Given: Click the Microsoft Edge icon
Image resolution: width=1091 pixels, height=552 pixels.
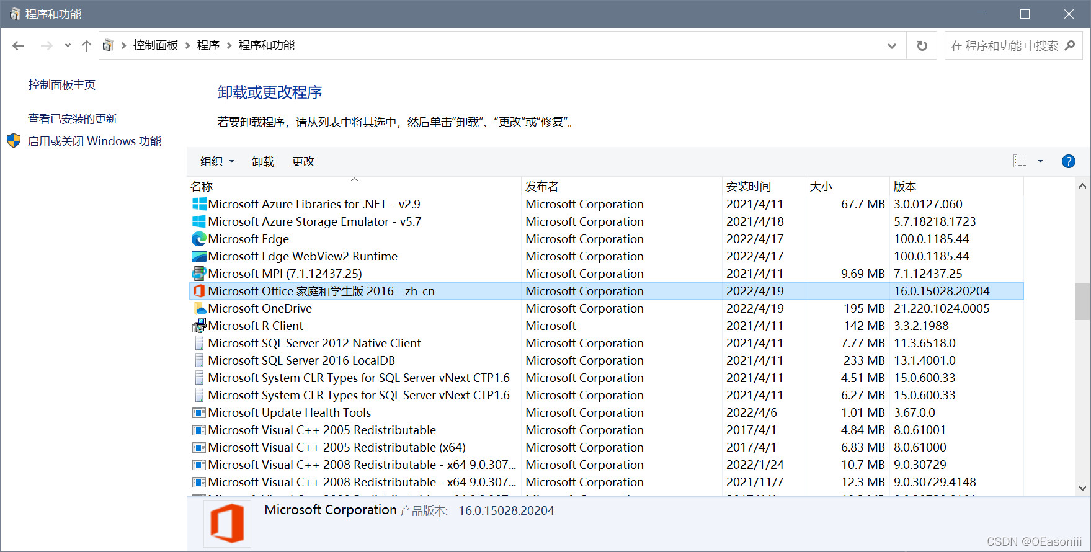Looking at the screenshot, I should [199, 239].
